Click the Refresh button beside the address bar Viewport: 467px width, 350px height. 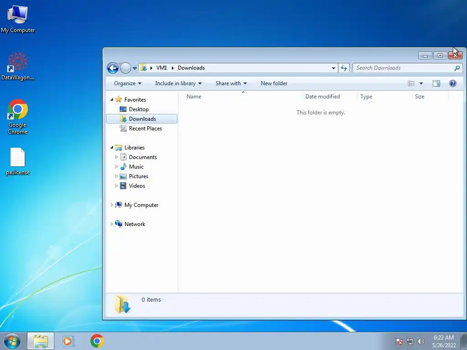click(x=344, y=68)
